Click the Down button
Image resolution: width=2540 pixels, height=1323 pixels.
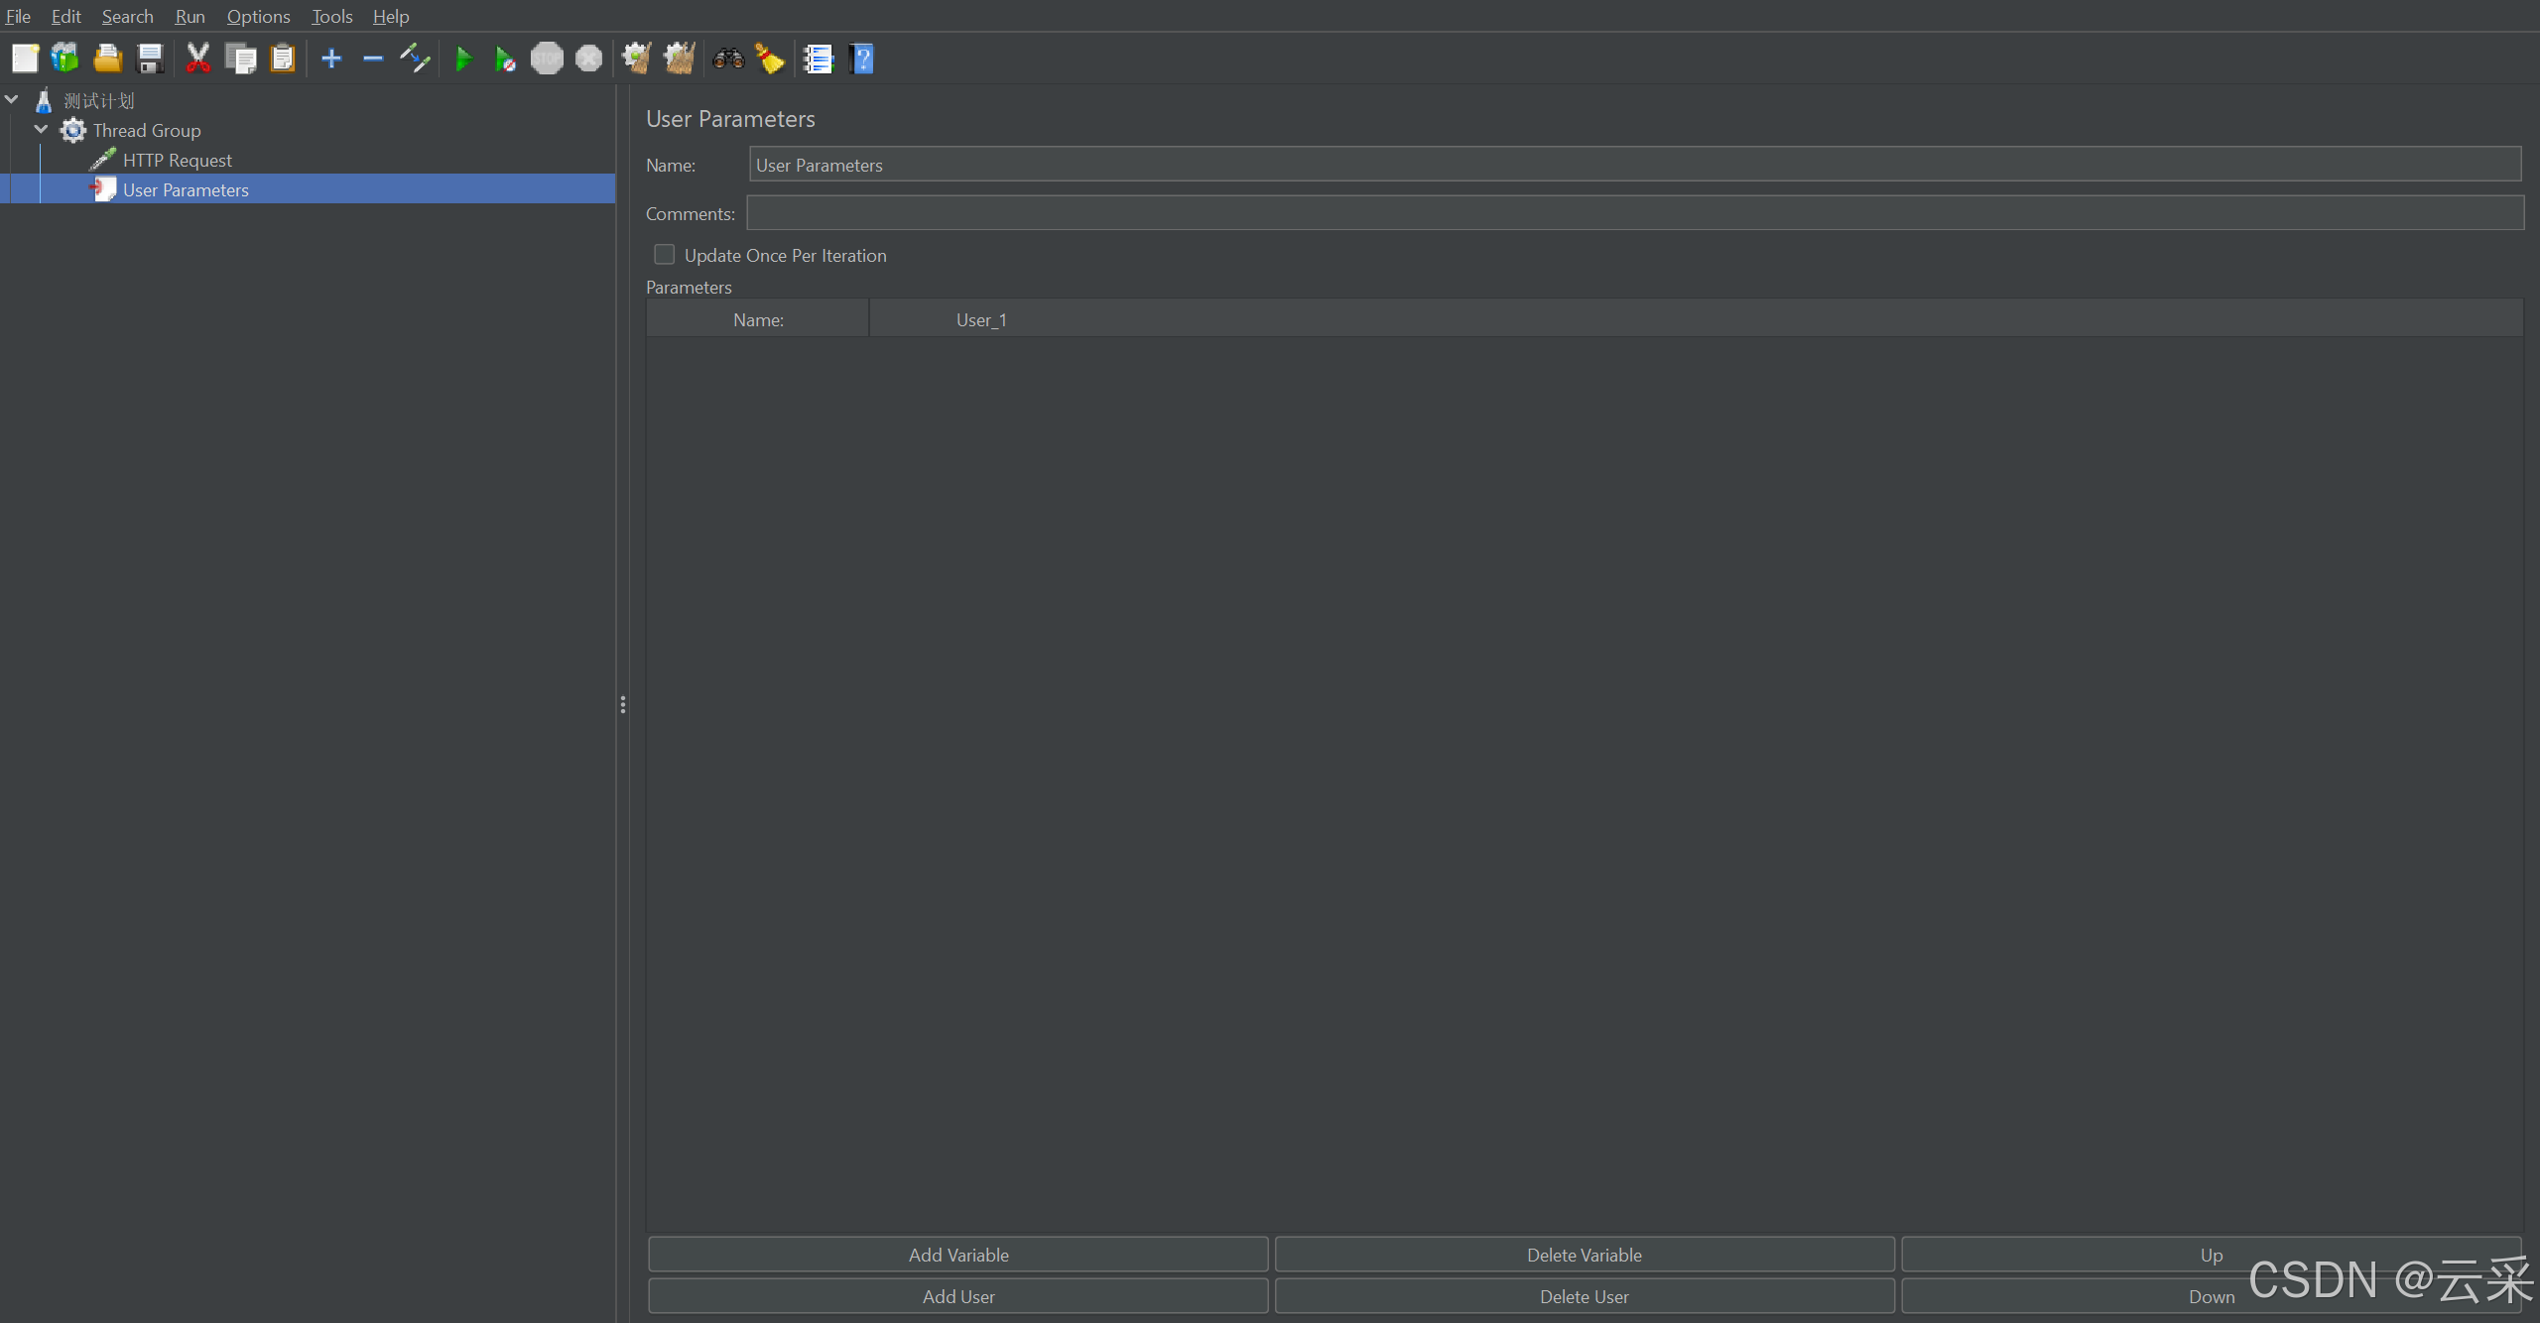(2212, 1296)
